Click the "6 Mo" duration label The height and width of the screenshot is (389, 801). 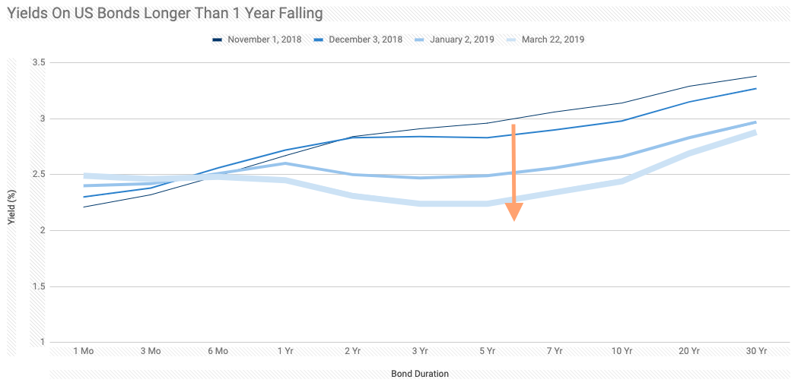coord(218,351)
